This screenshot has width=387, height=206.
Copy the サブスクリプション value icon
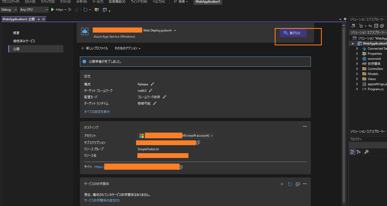pos(198,142)
